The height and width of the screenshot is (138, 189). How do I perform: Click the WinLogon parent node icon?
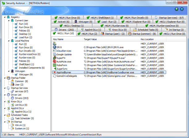pos(12,71)
